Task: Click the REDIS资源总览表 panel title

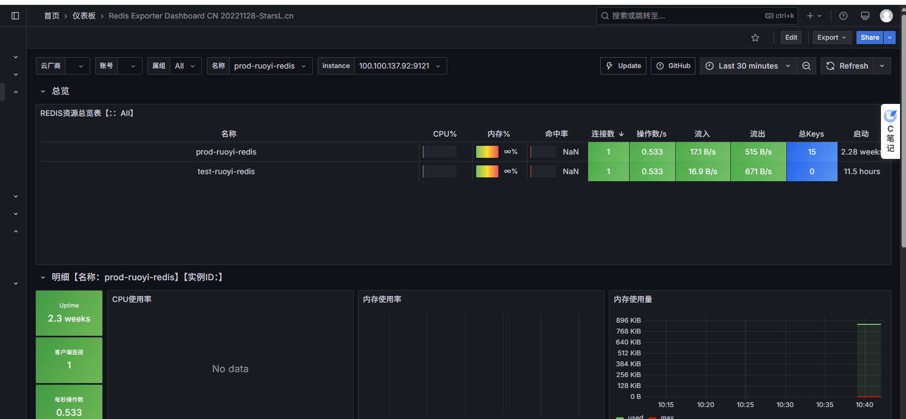Action: click(x=87, y=113)
